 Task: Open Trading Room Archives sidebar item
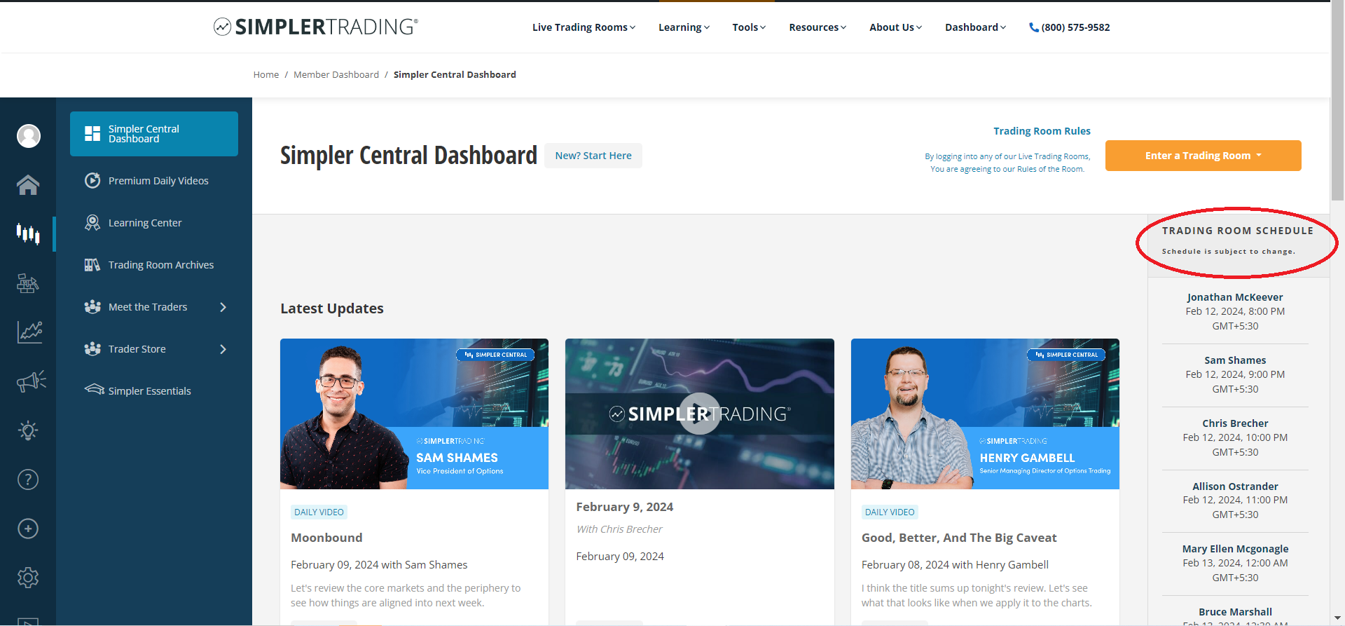coord(154,265)
